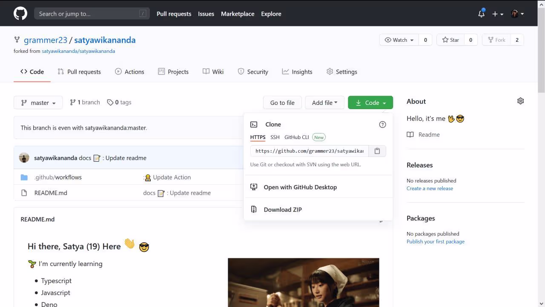Open Explore in top navigation
The image size is (545, 307).
tap(271, 14)
